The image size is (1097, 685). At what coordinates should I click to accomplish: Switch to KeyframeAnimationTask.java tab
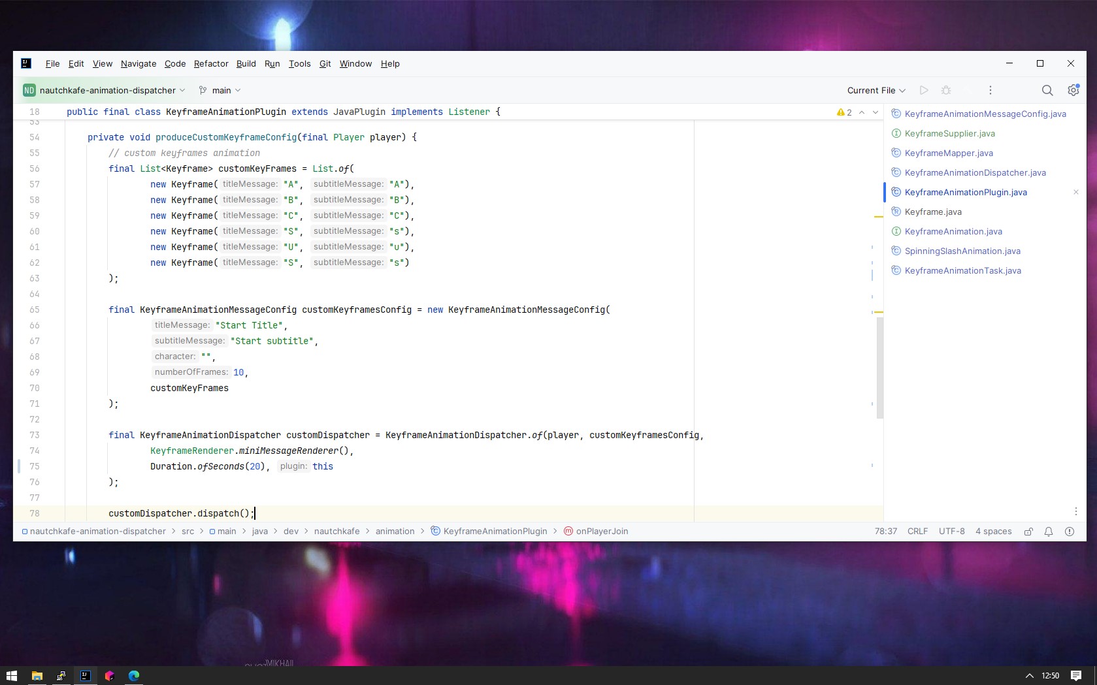[985, 270]
